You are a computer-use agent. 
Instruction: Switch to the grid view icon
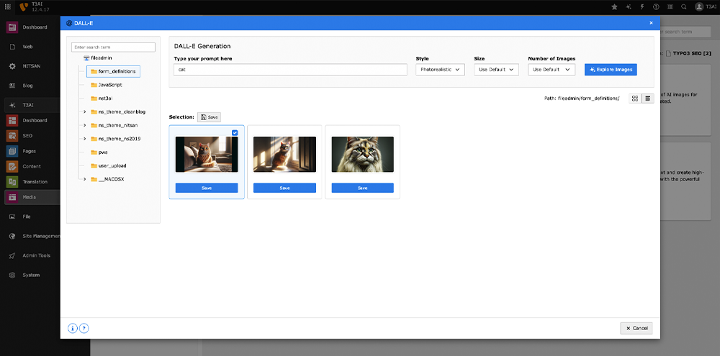point(635,98)
